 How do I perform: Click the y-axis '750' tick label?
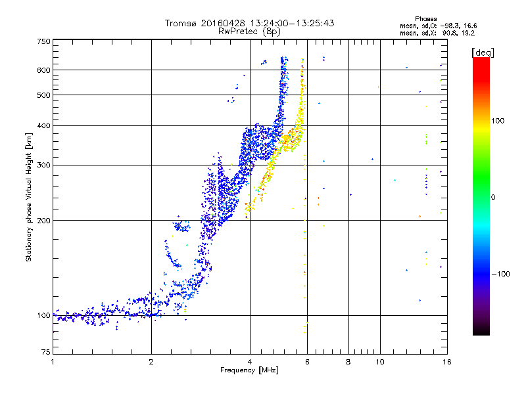[x=44, y=41]
